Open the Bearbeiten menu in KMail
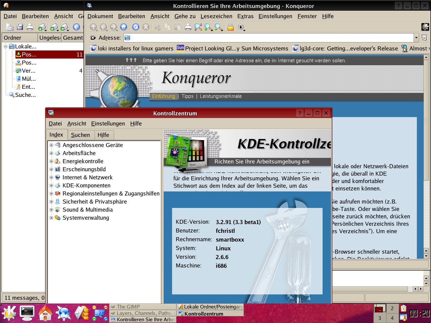The image size is (431, 323). 35,16
